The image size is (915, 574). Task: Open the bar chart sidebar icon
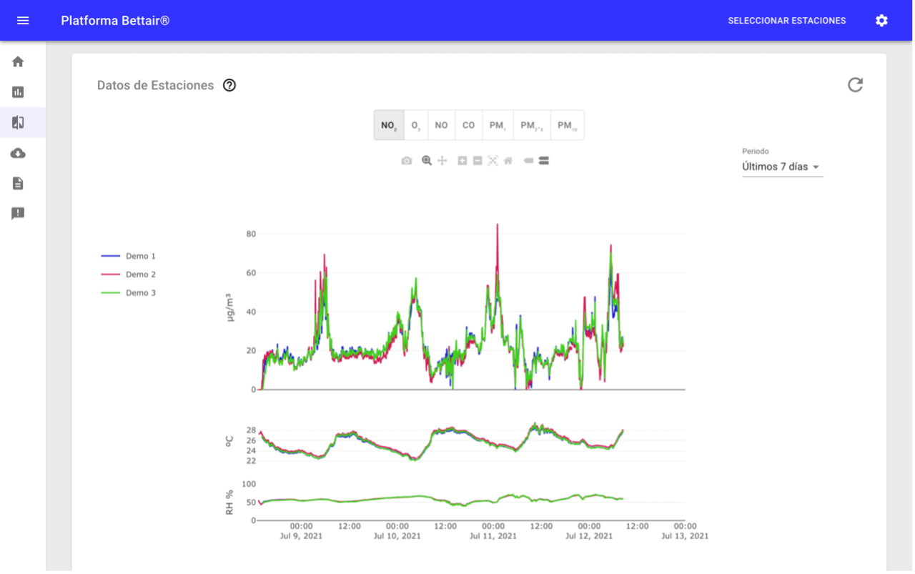click(x=18, y=92)
